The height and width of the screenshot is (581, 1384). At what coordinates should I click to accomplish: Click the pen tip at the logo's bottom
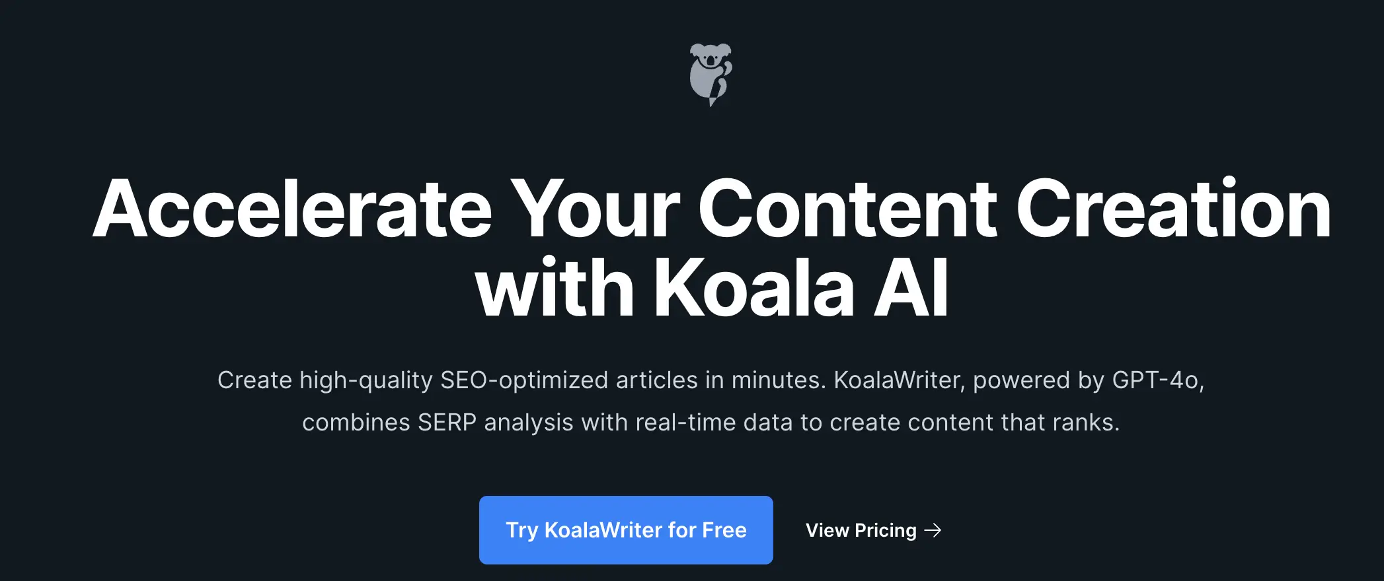[x=712, y=101]
